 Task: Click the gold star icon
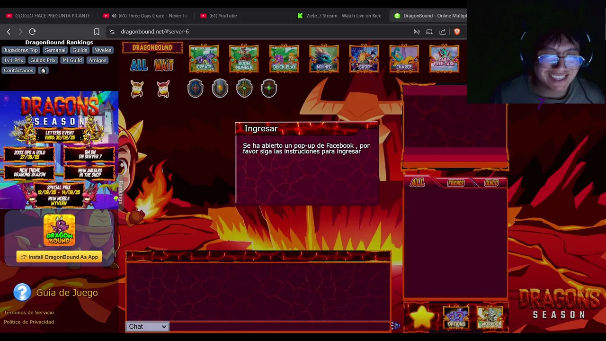point(422,317)
